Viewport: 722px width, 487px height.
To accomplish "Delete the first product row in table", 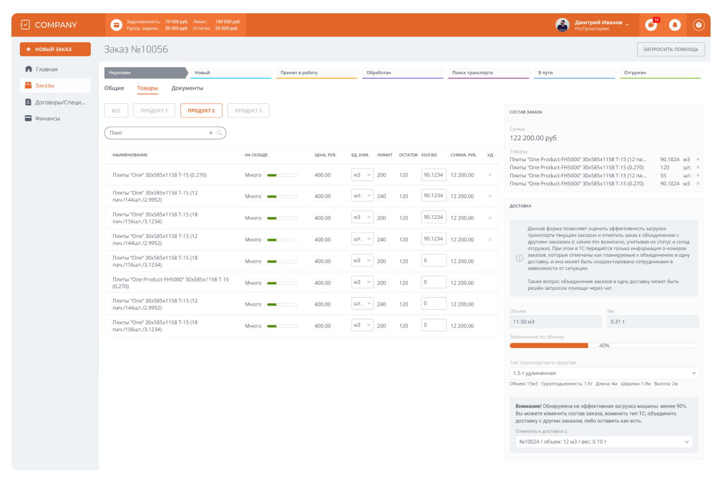I will (x=490, y=175).
